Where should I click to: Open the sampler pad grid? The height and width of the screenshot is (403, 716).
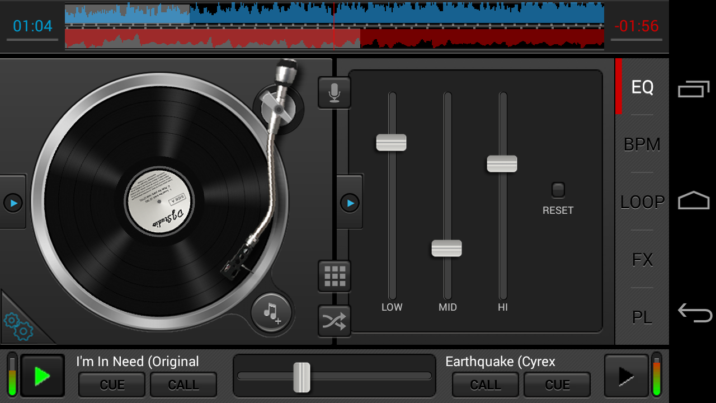(334, 276)
